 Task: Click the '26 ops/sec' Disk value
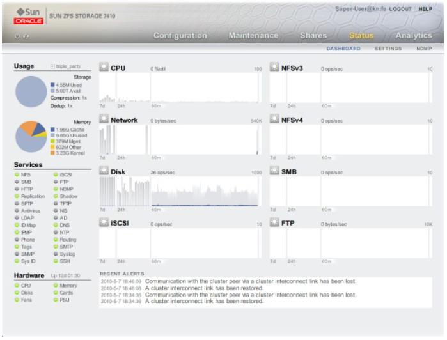162,173
